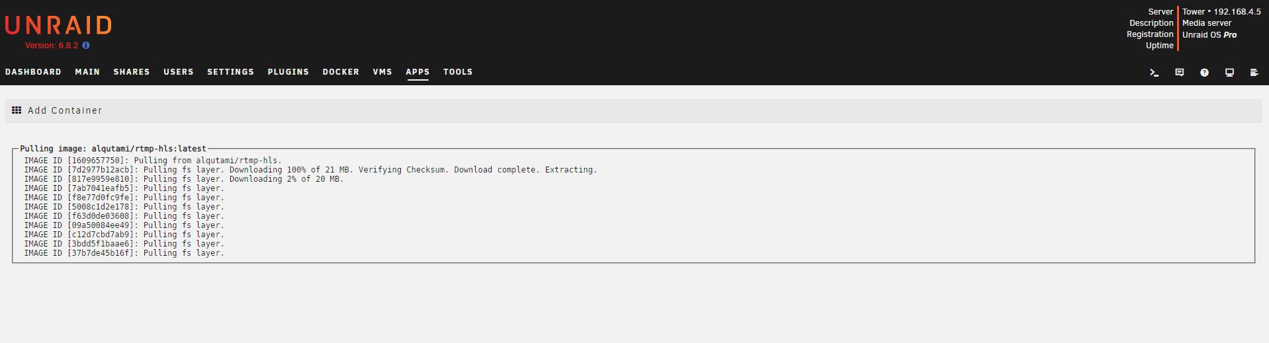Switch to the Shares page
1269x343 pixels.
(132, 72)
